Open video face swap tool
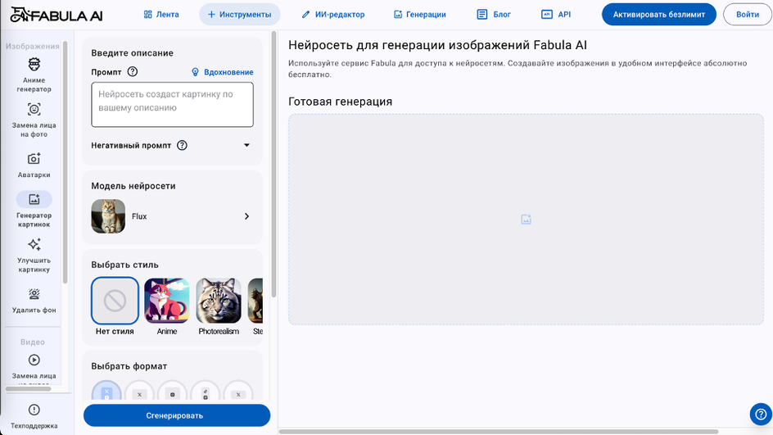Screen dimensions: 773x435 [x=34, y=369]
